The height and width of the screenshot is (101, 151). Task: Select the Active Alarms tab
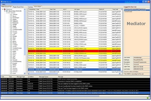(x=38, y=7)
